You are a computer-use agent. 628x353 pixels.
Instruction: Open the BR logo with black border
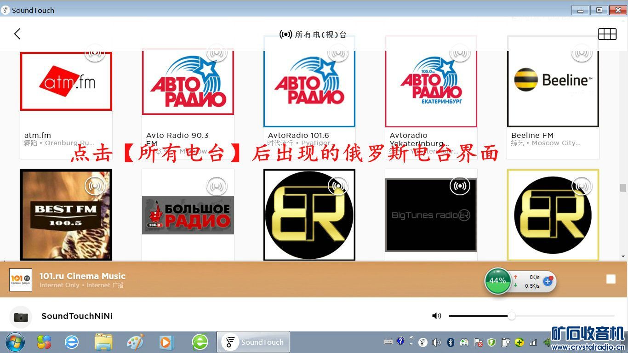click(309, 215)
